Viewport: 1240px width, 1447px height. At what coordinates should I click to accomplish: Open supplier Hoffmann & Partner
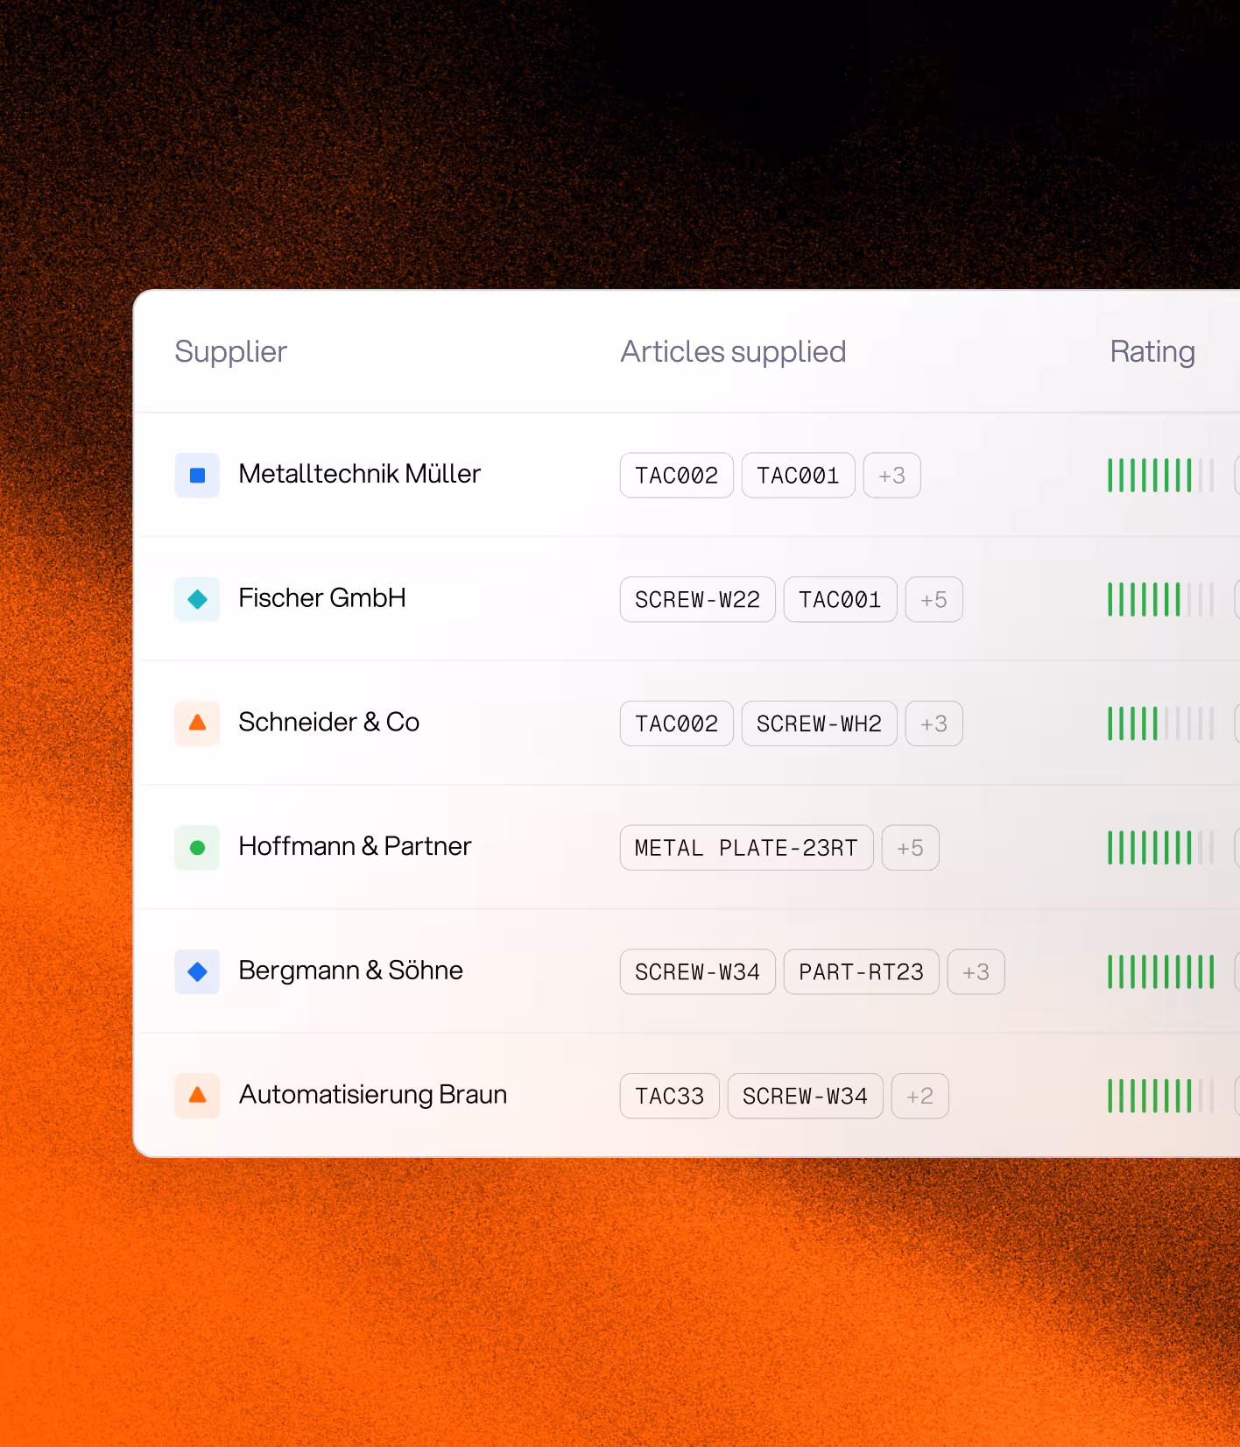pyautogui.click(x=355, y=846)
